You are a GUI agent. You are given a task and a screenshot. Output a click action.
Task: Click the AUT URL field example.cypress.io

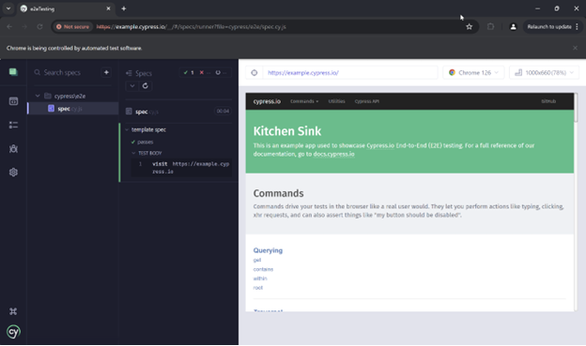(350, 73)
